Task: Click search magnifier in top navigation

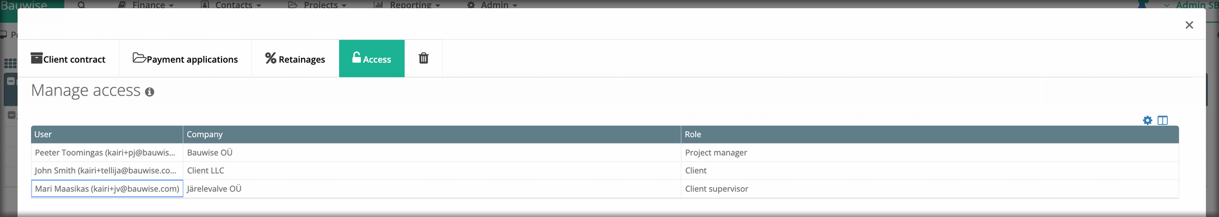Action: click(81, 5)
